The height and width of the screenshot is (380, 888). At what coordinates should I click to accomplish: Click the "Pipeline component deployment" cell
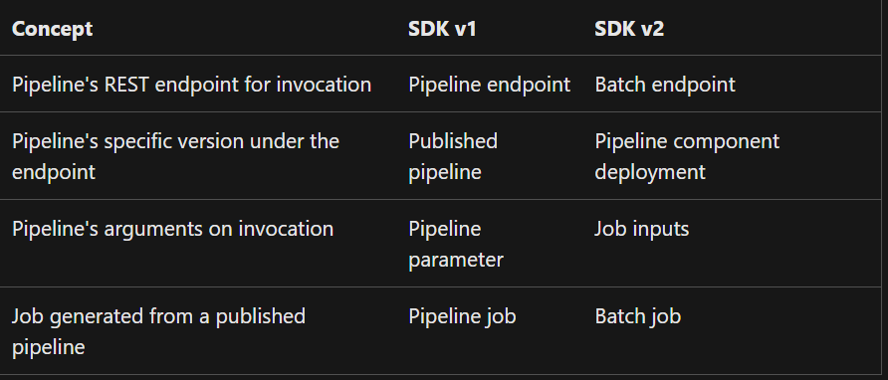(687, 156)
